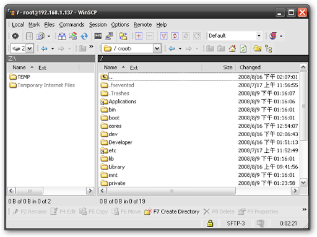Select the private folder

[113, 183]
